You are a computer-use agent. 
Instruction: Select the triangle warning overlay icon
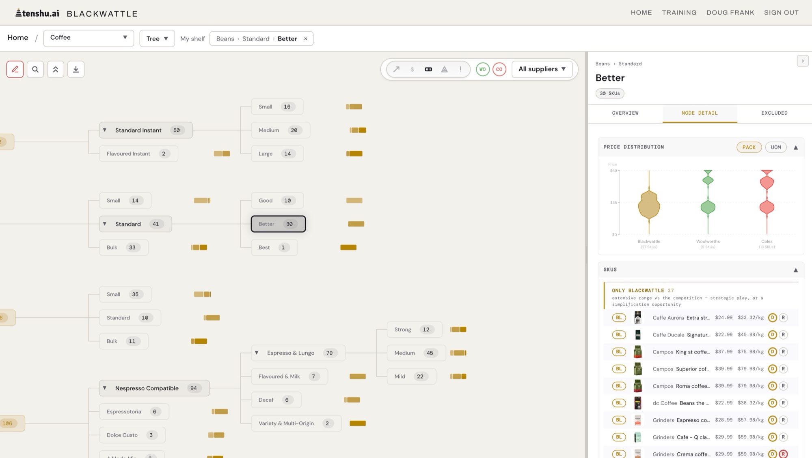coord(445,69)
